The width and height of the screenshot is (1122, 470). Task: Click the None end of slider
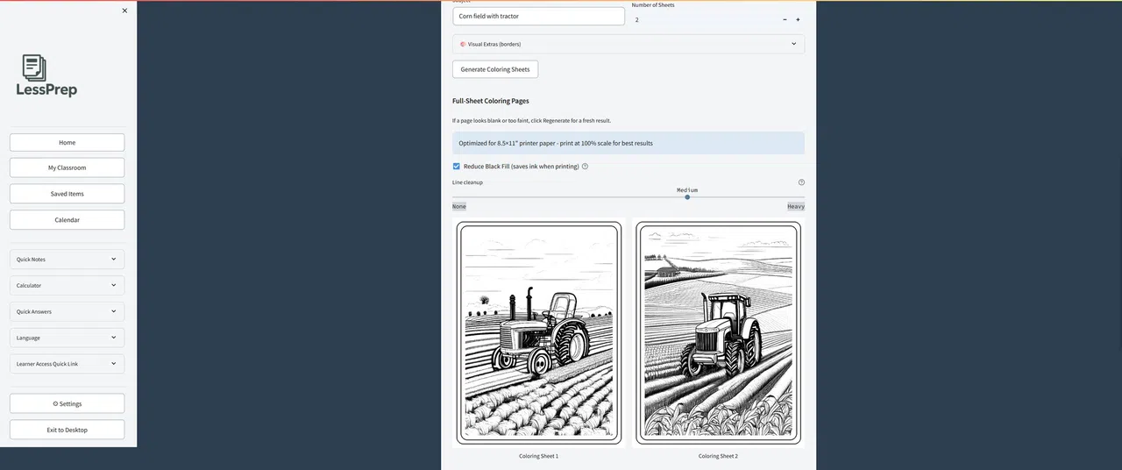[459, 206]
